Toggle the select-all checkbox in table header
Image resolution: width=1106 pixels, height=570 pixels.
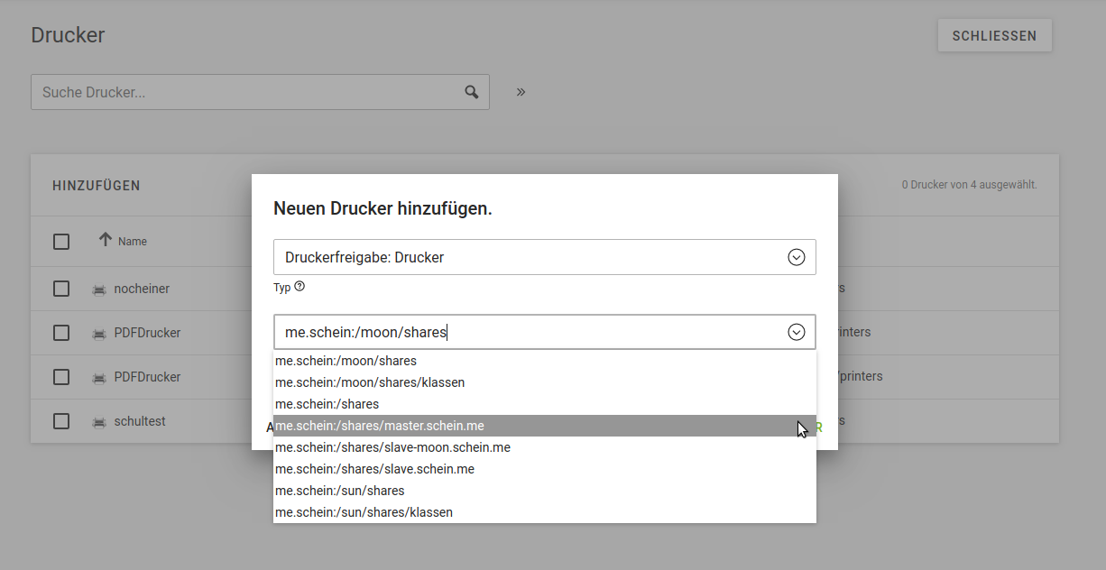point(61,242)
